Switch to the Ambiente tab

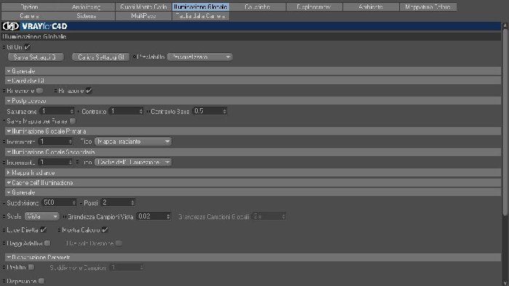pyautogui.click(x=371, y=7)
